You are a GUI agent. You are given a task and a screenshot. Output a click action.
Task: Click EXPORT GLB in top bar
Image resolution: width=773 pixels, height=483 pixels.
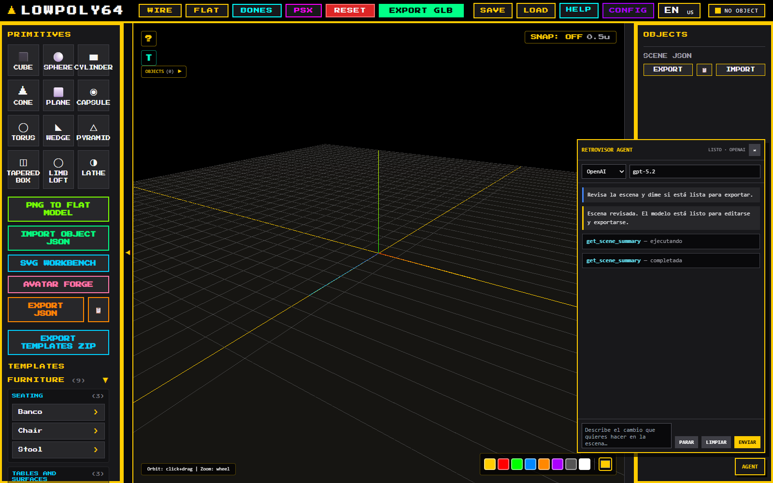(x=421, y=10)
